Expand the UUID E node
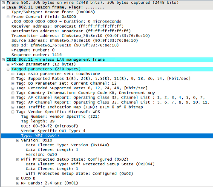Image resolution: width=213 pixels, height=187 pixels. coord(17,178)
